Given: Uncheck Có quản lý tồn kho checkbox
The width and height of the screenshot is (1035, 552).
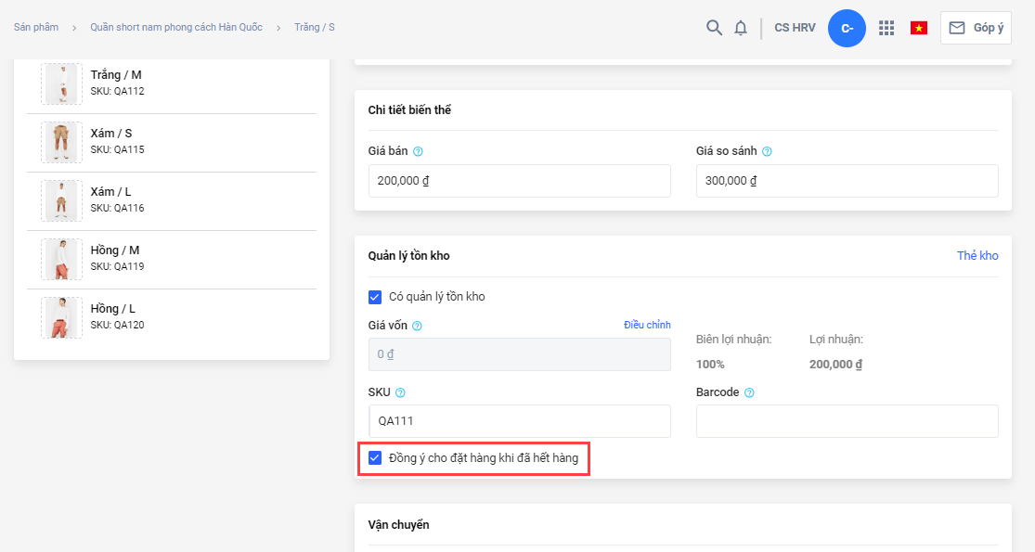Looking at the screenshot, I should click(x=375, y=297).
